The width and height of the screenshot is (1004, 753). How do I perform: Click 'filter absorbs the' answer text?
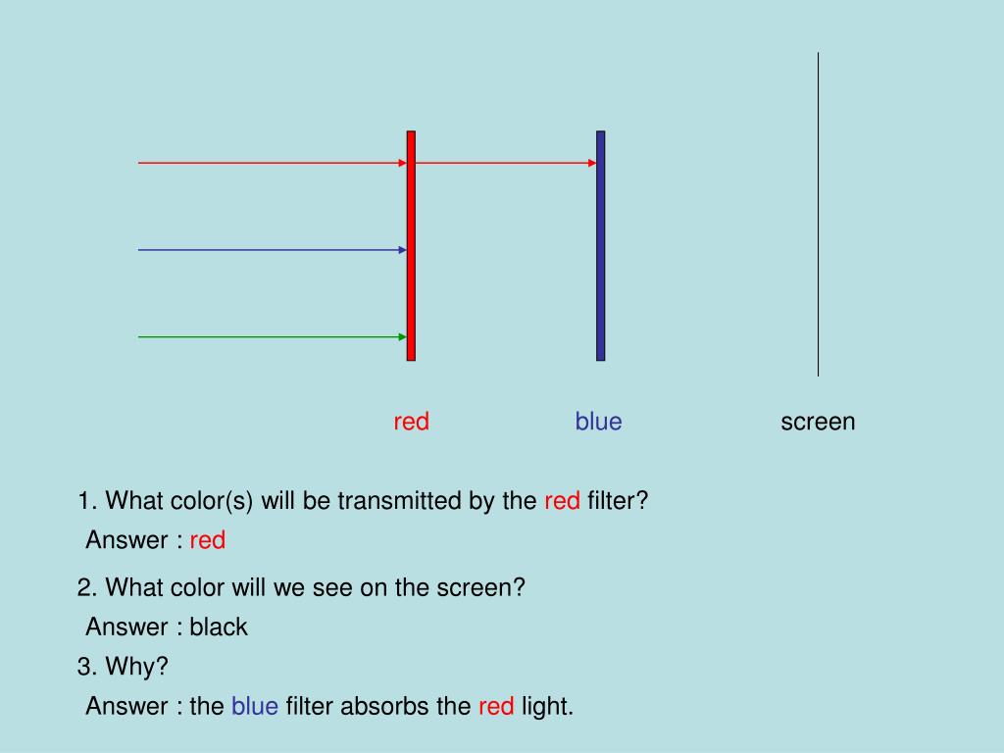(x=378, y=706)
